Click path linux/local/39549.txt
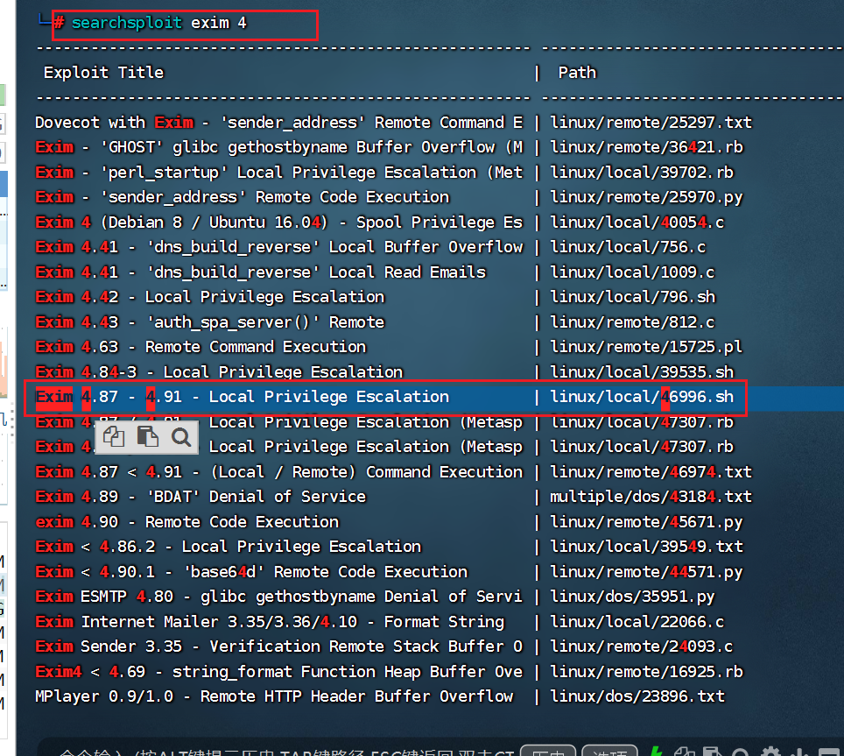This screenshot has width=844, height=756. coord(646,547)
